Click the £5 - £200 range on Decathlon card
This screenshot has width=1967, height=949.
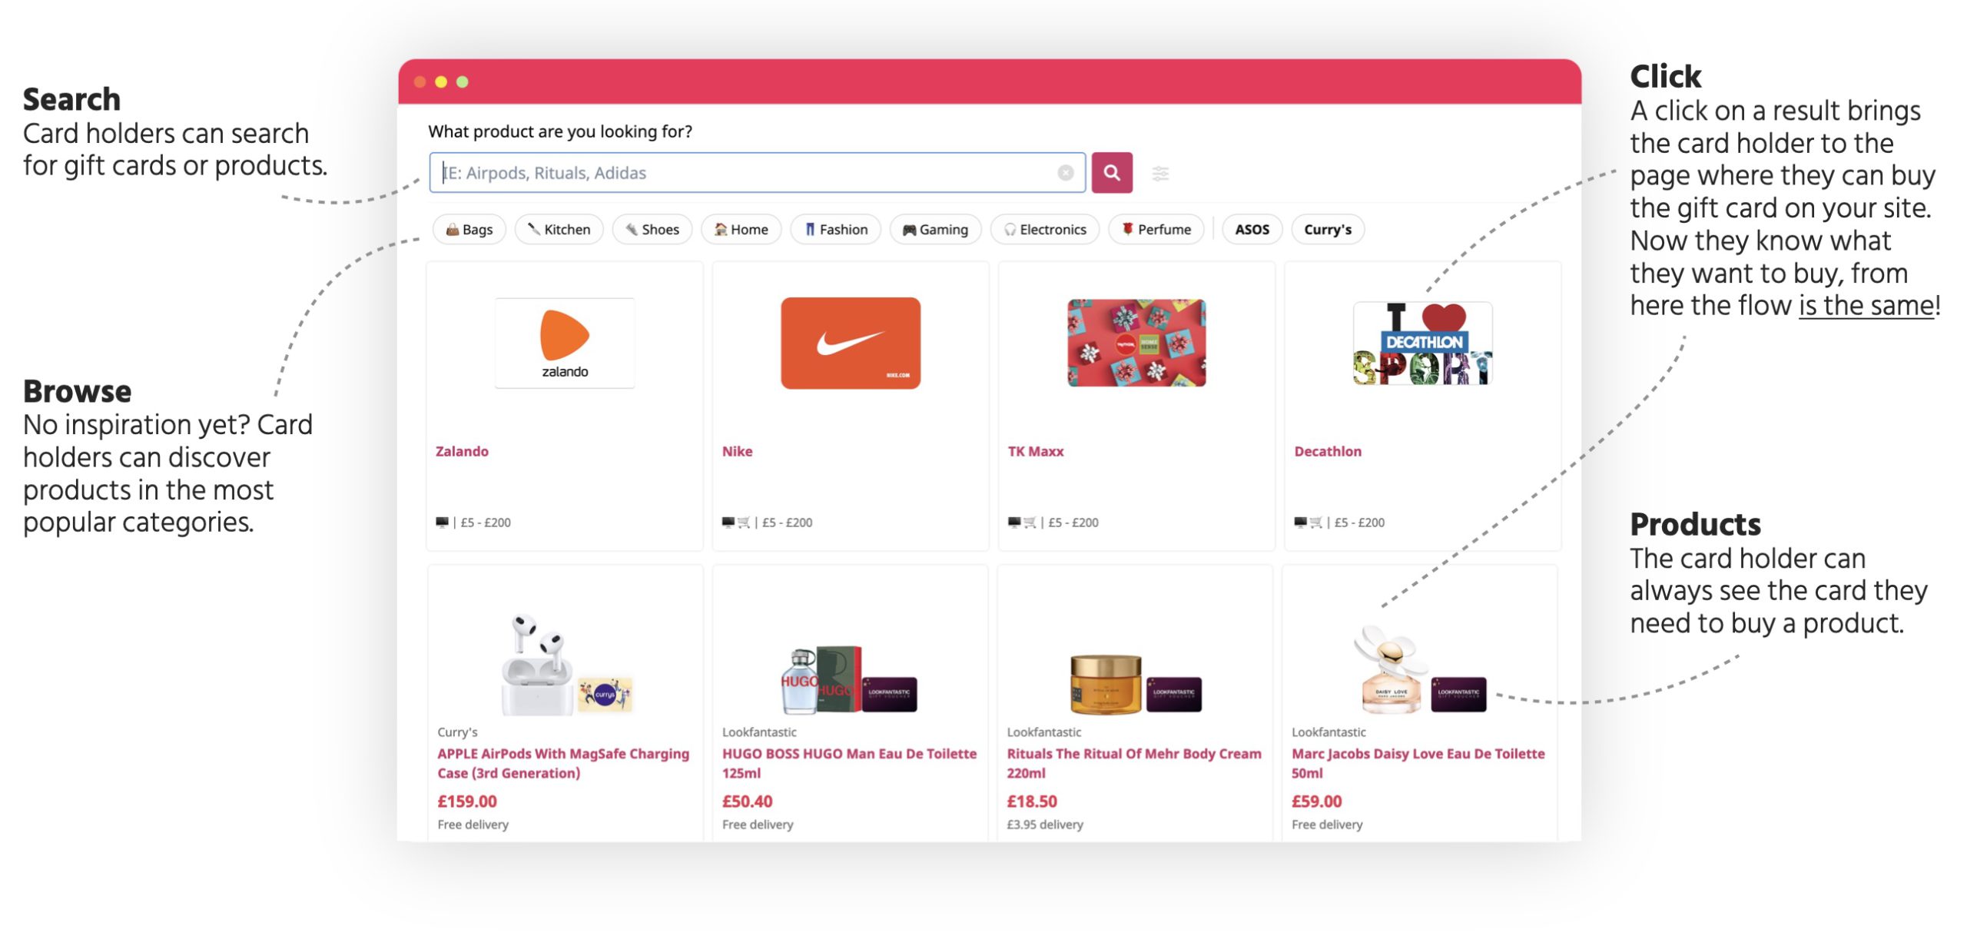[x=1359, y=523]
